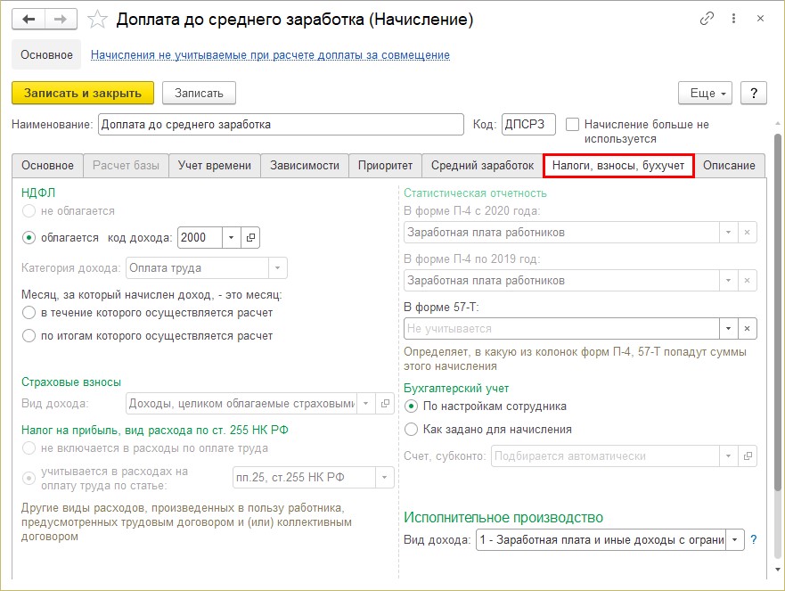The width and height of the screenshot is (785, 591).
Task: Click the back arrow navigation button
Action: coord(29,20)
